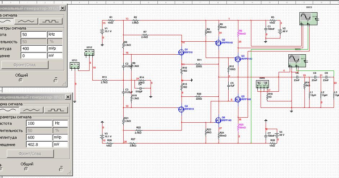
Task: Select resistor R12 100Ω
Action: click(x=229, y=69)
